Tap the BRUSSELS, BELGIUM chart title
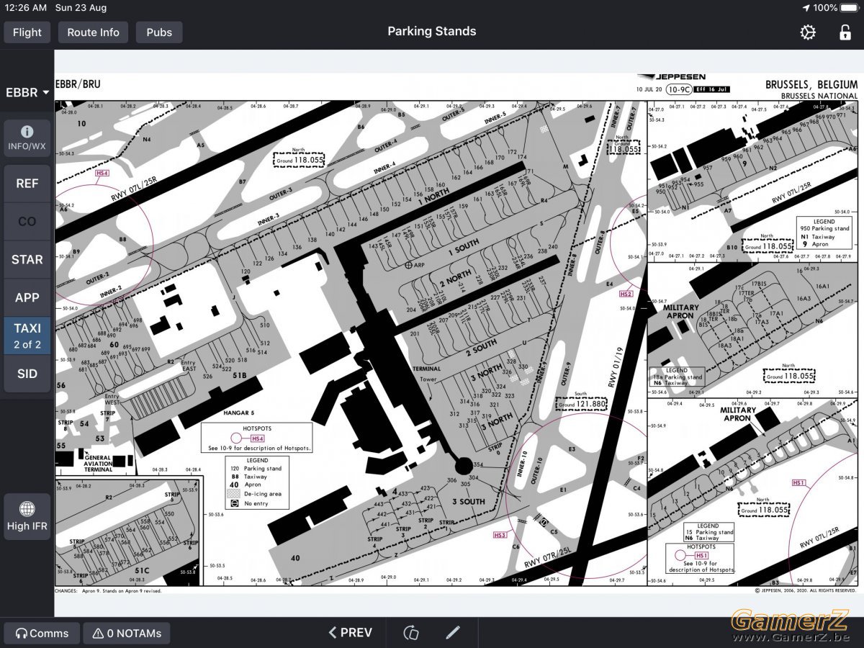 tap(812, 85)
